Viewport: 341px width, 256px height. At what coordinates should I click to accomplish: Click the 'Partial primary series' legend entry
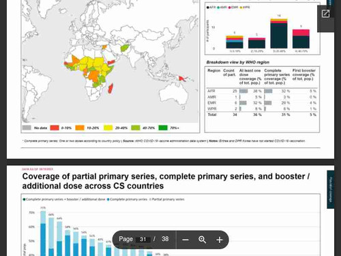point(166,199)
